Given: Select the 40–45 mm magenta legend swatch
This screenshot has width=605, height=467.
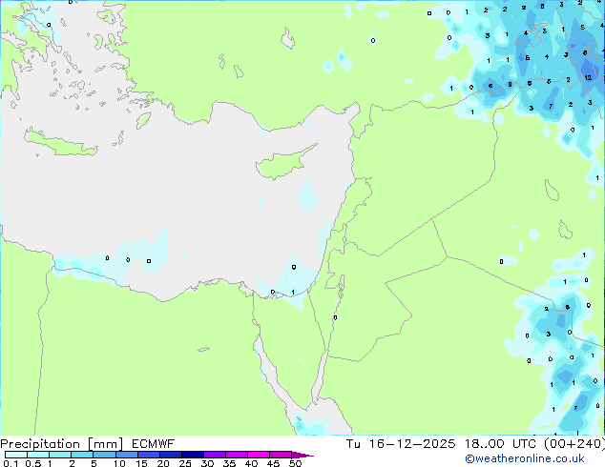Looking at the screenshot, I should click(x=259, y=455).
